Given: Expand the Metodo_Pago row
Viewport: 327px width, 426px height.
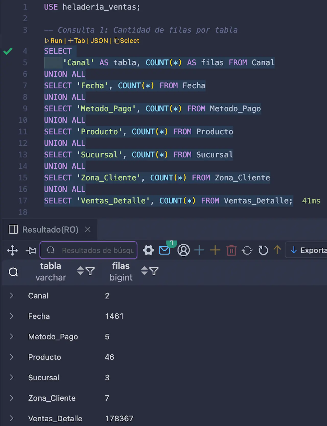Looking at the screenshot, I should [11, 336].
